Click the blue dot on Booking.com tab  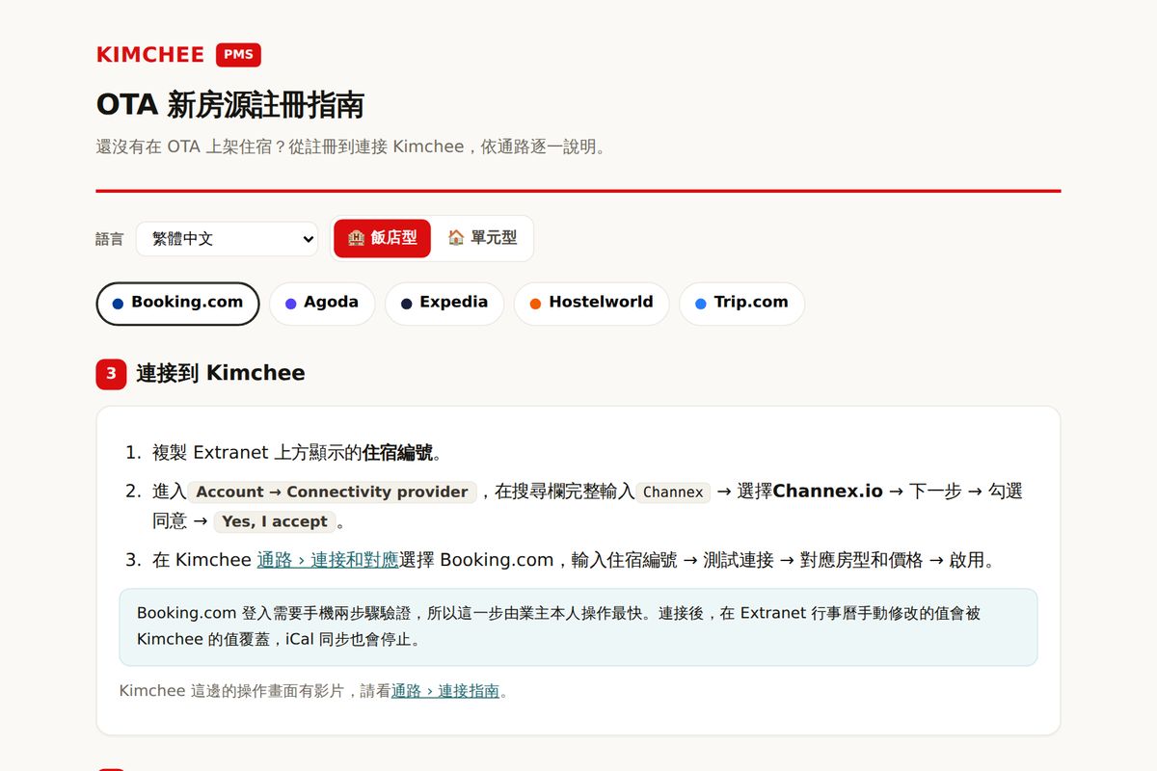(x=118, y=304)
